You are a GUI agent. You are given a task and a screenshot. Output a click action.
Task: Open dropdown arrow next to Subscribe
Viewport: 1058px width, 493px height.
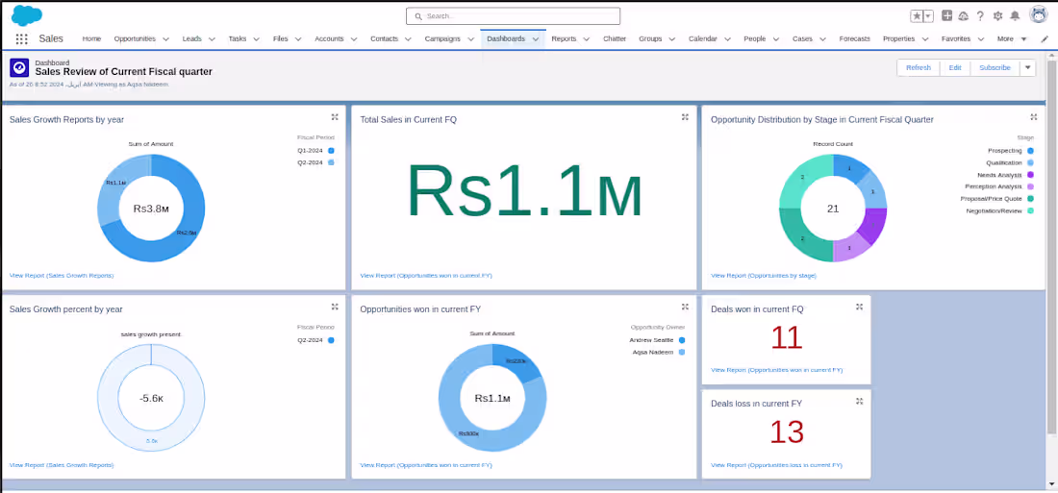(1027, 67)
